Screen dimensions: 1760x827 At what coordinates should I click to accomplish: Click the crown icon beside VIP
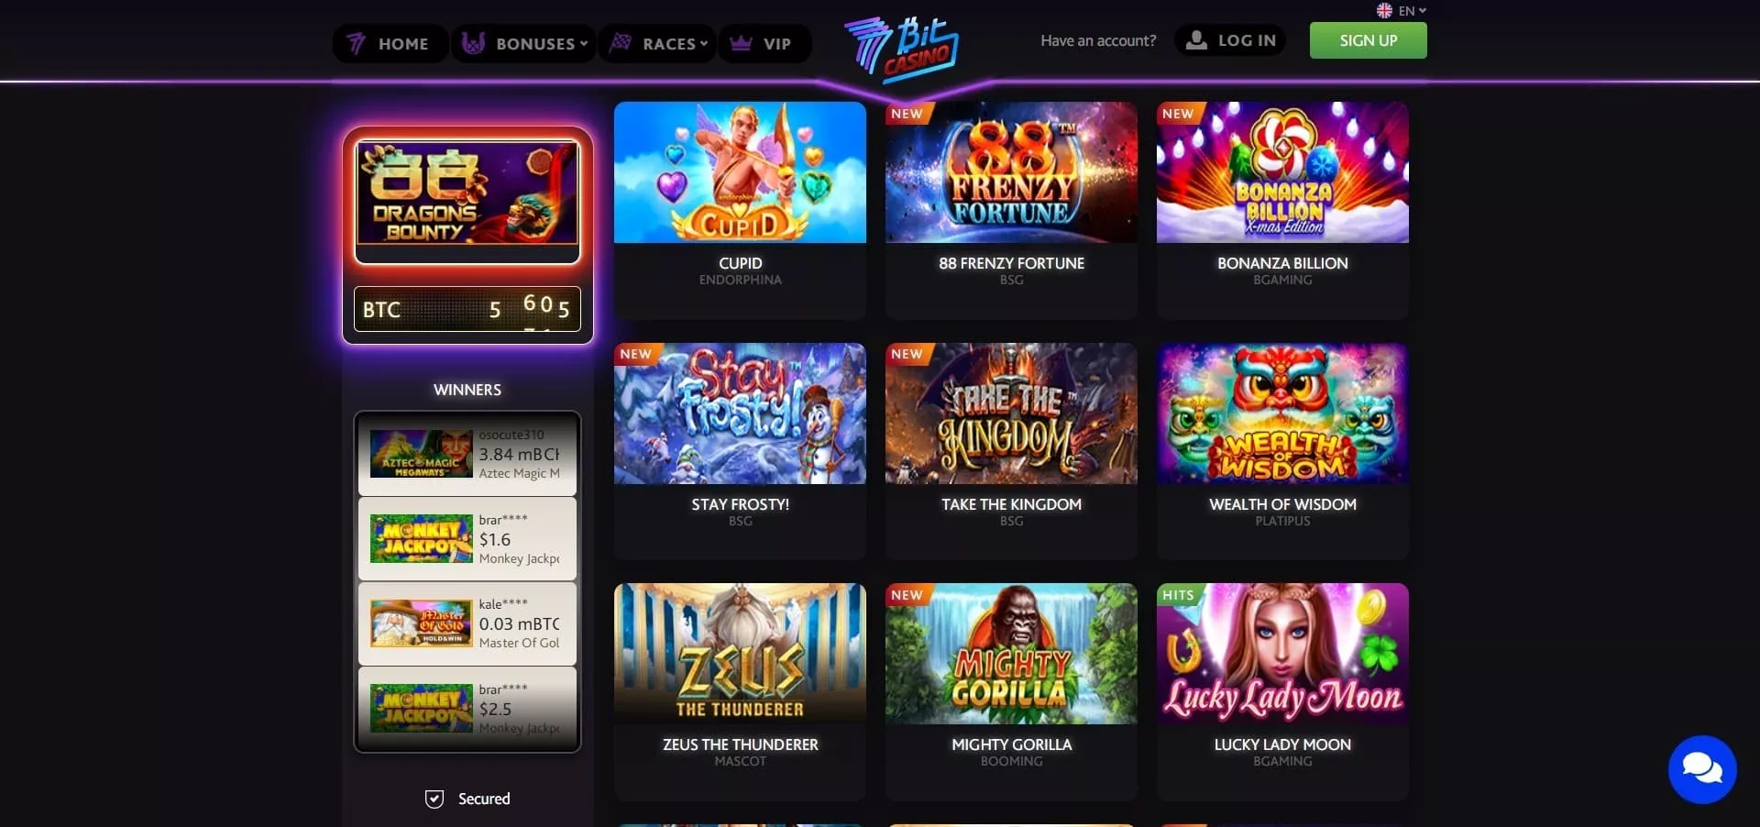point(741,43)
